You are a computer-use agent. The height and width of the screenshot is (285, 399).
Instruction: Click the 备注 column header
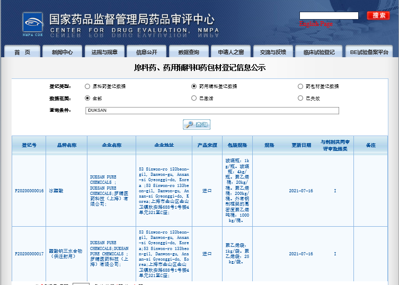(371, 145)
